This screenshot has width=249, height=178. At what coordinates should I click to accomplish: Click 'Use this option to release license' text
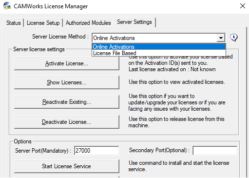click(176, 122)
